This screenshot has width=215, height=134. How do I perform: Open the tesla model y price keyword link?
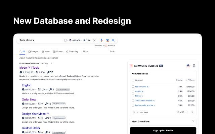(145, 105)
